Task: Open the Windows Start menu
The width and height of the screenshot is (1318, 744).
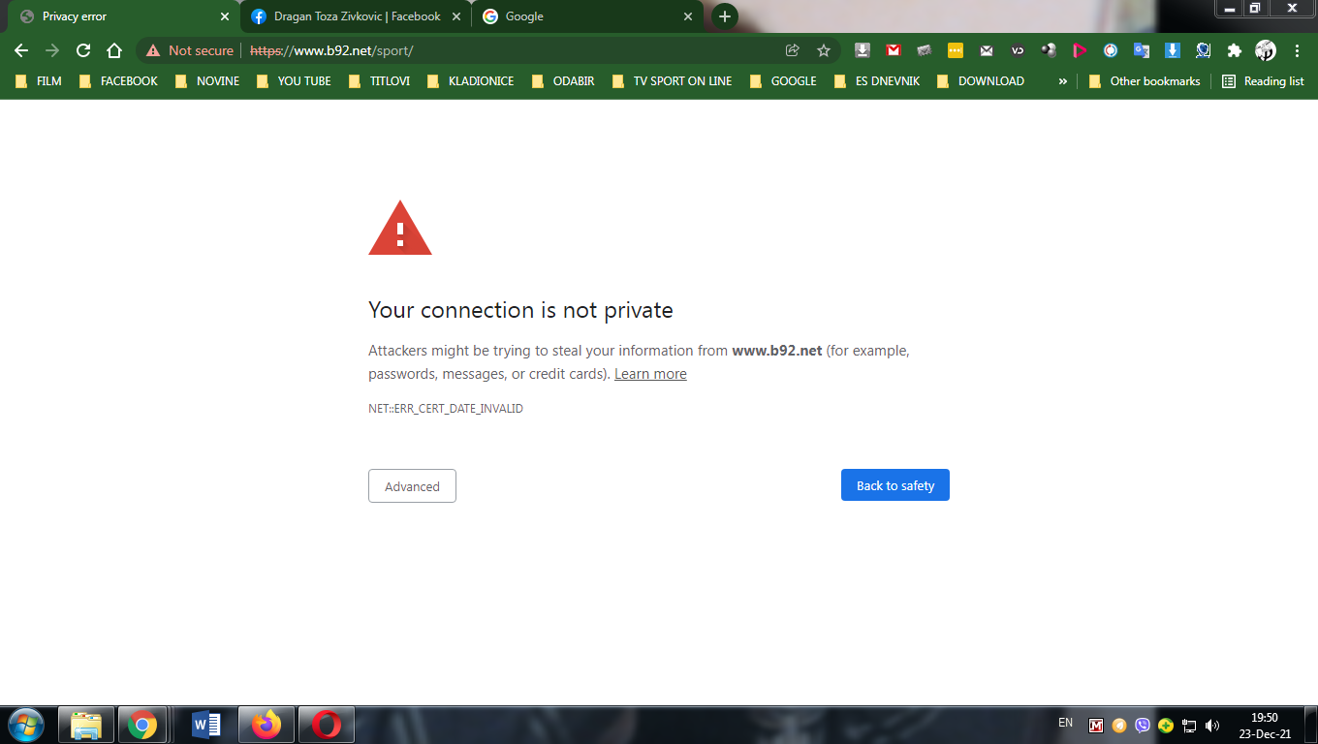Action: [x=25, y=725]
